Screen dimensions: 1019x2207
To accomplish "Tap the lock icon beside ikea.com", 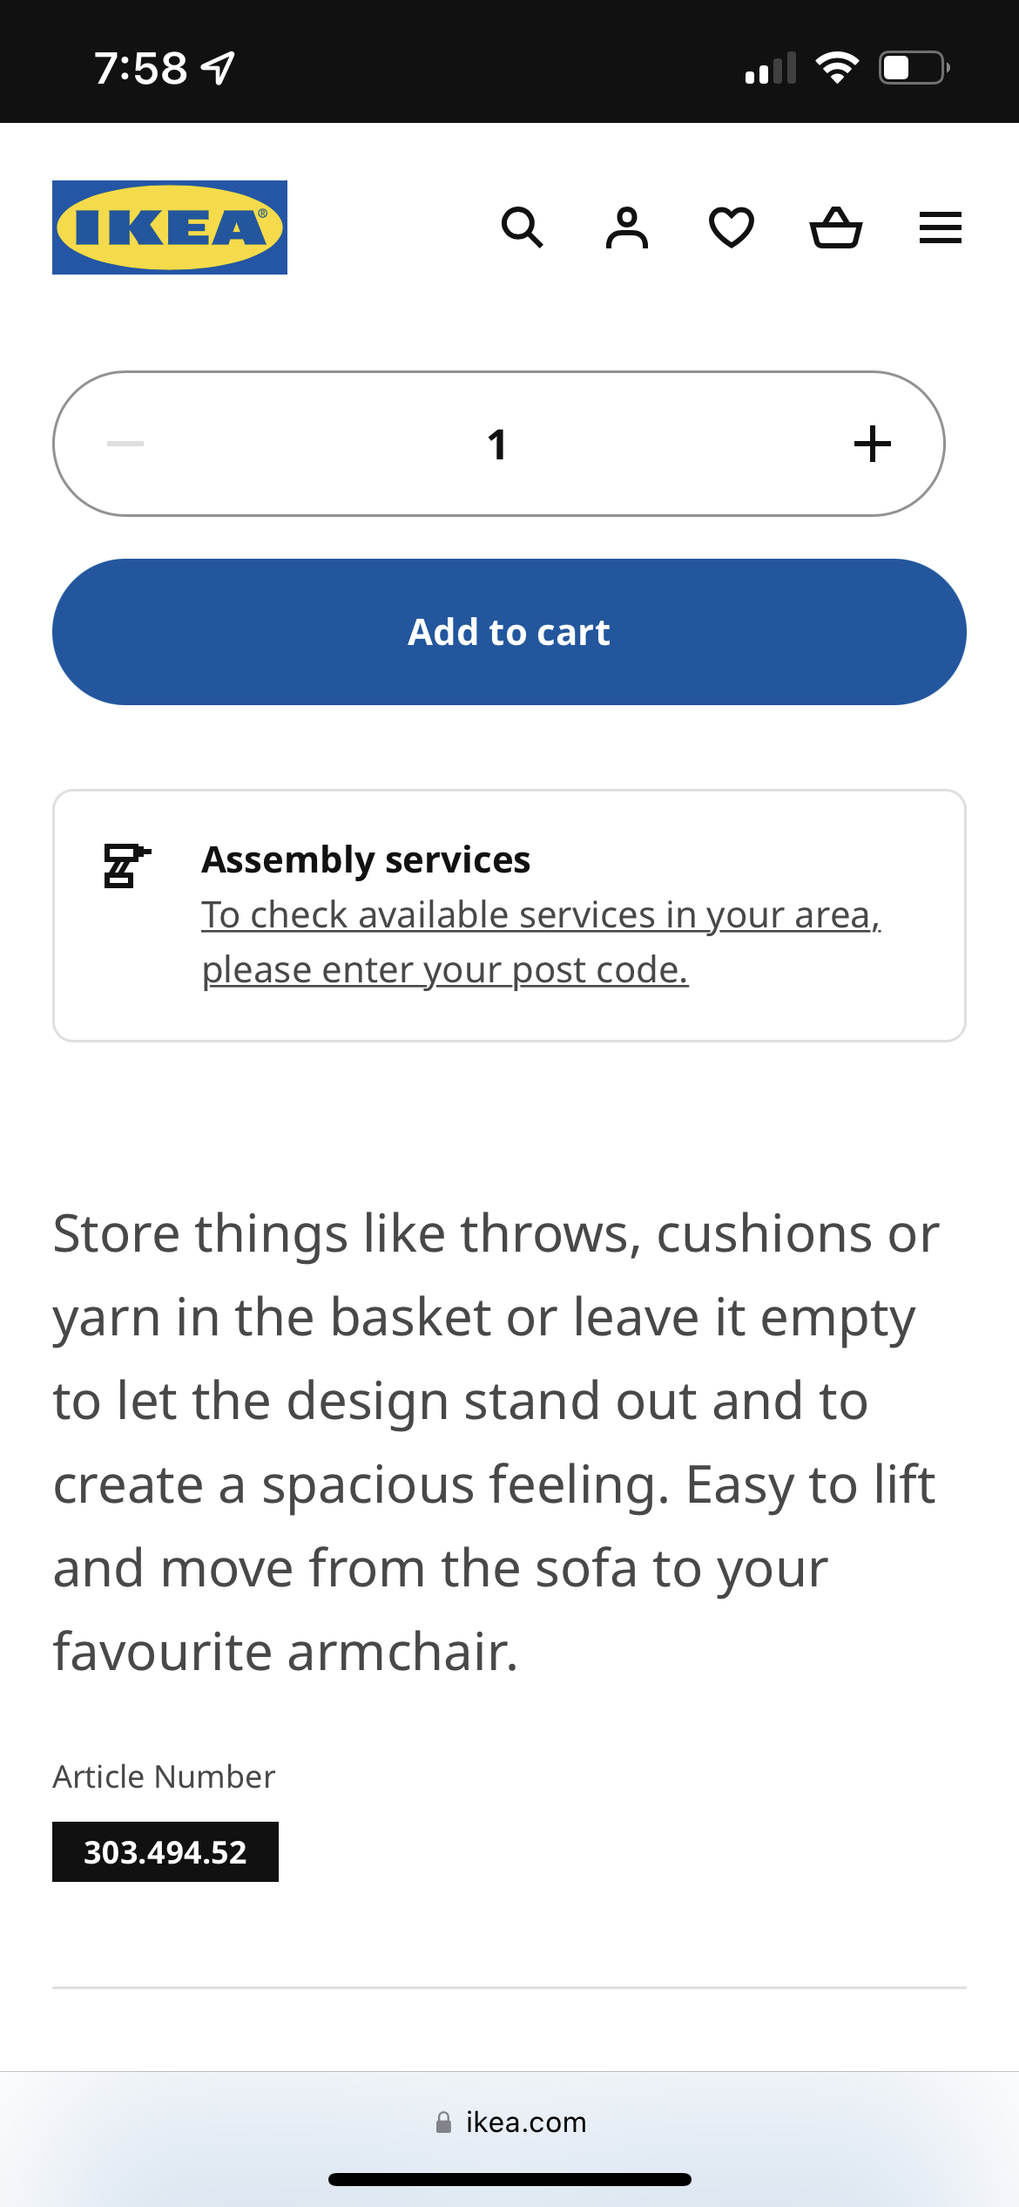I will (444, 2122).
